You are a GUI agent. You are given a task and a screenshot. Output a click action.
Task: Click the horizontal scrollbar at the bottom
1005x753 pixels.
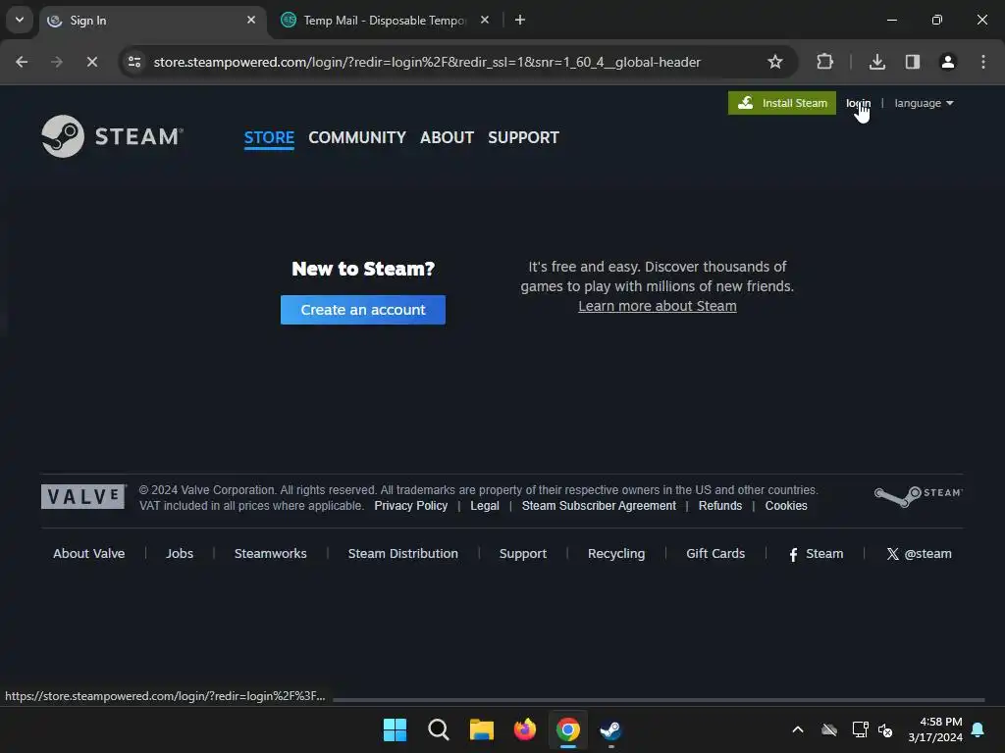[x=659, y=700]
